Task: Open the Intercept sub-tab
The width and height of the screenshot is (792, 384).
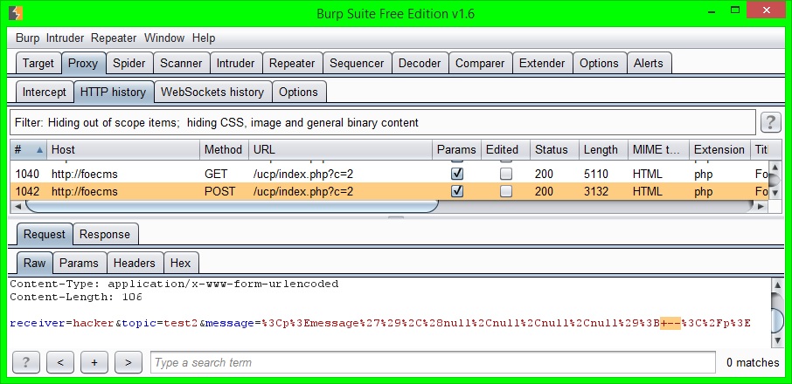Action: 44,93
